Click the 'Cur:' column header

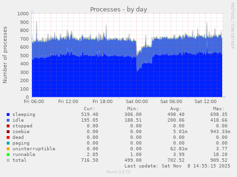pos(90,109)
